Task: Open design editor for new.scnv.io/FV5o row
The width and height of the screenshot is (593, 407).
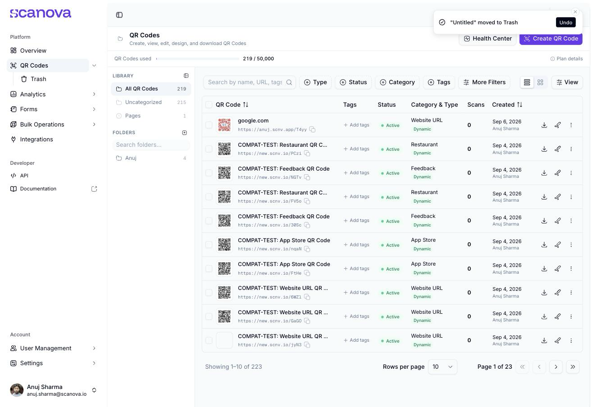Action: coord(557,197)
